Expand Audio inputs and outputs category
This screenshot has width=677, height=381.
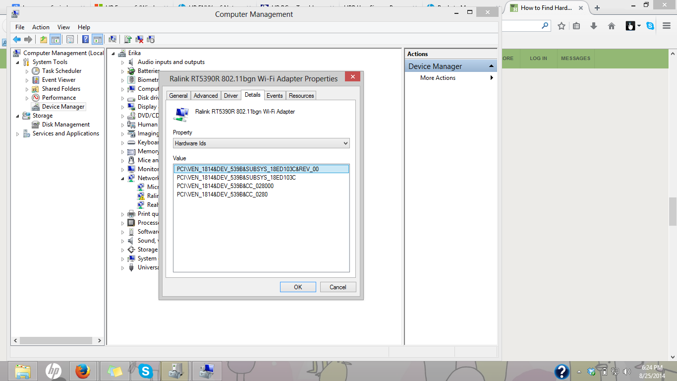click(123, 63)
